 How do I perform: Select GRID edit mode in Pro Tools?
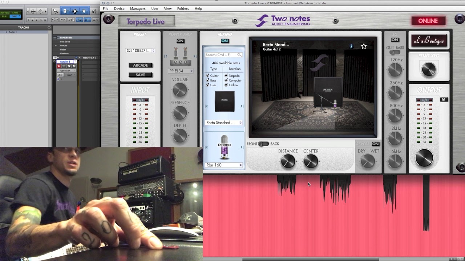(15, 16)
